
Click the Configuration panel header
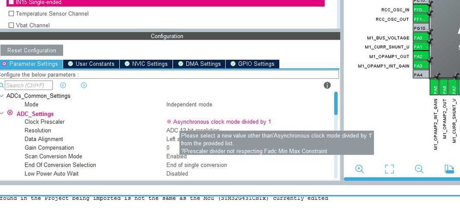tap(170, 36)
